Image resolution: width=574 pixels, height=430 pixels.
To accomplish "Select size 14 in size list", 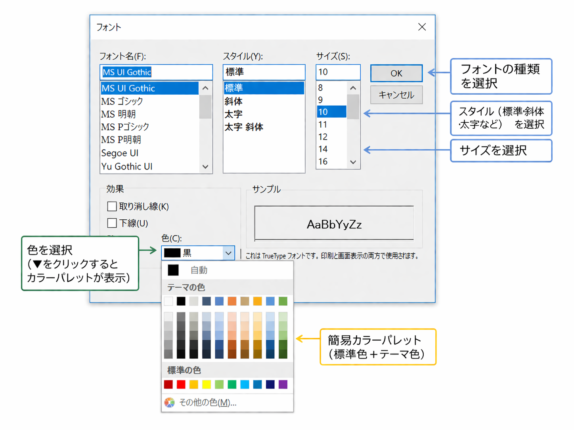I will 323,149.
